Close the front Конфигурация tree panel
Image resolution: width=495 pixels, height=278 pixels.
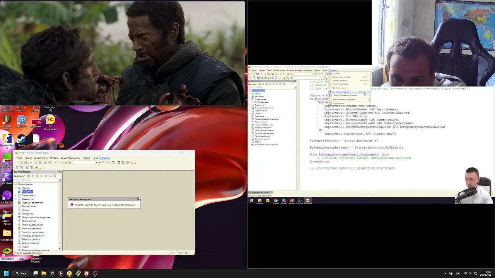tap(60, 172)
